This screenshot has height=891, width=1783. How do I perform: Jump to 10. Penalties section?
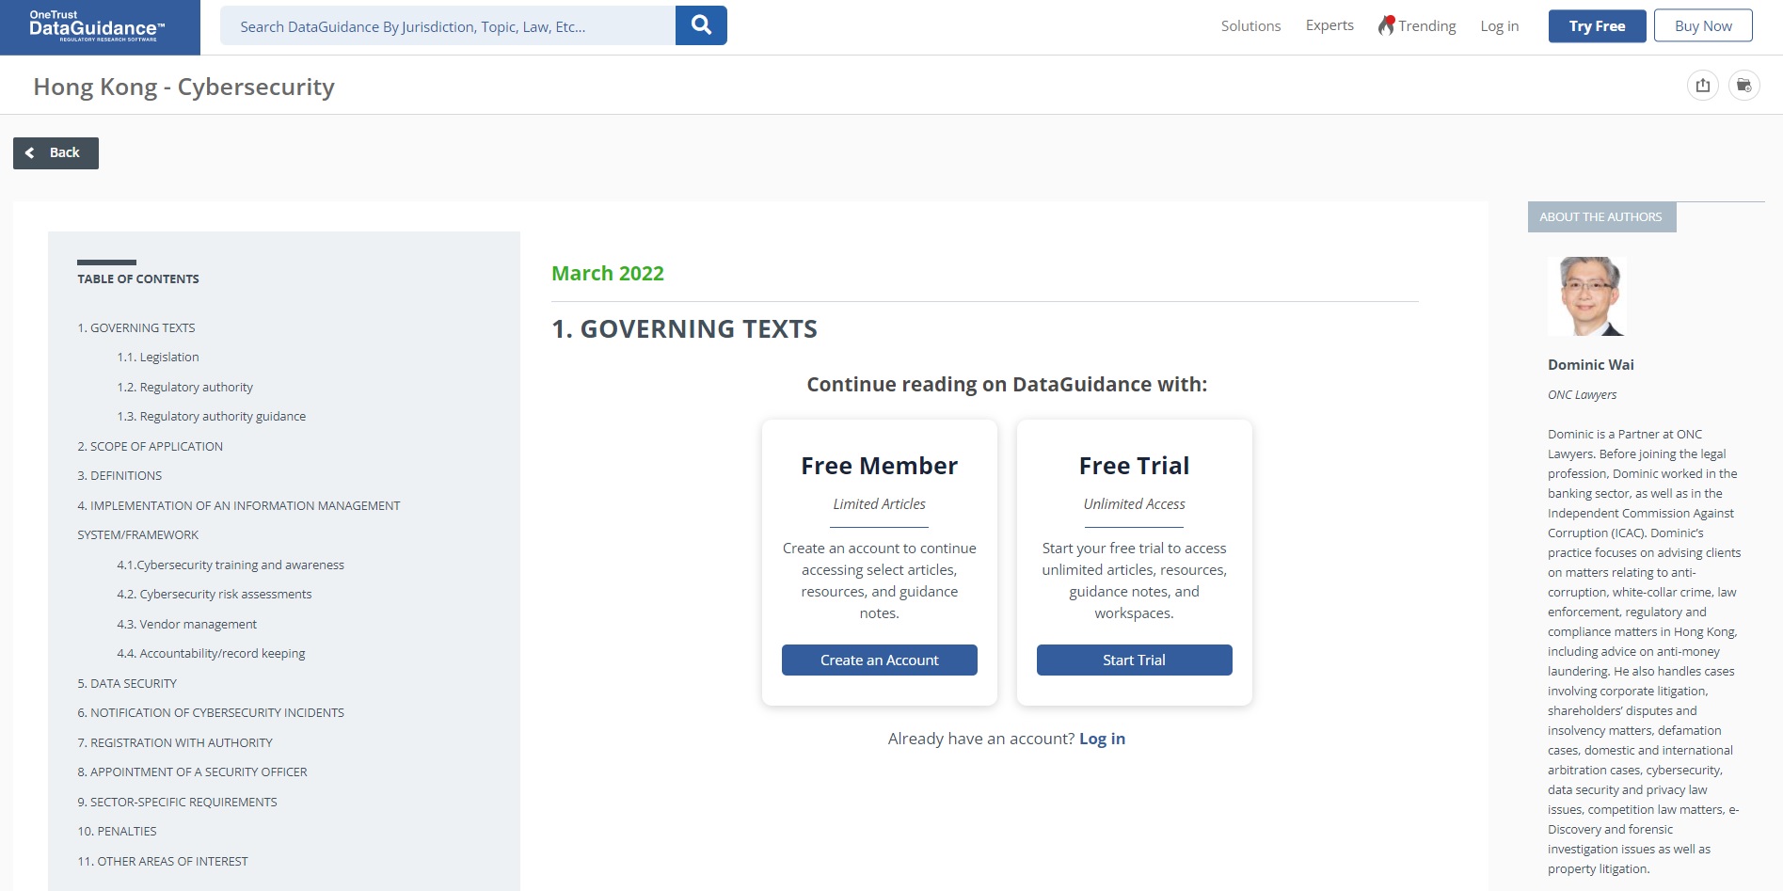[x=117, y=831]
